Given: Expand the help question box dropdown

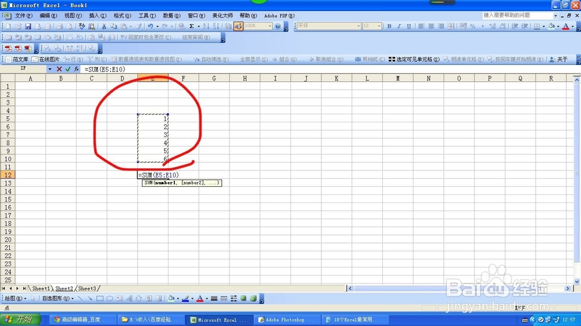Looking at the screenshot, I should pyautogui.click(x=555, y=16).
